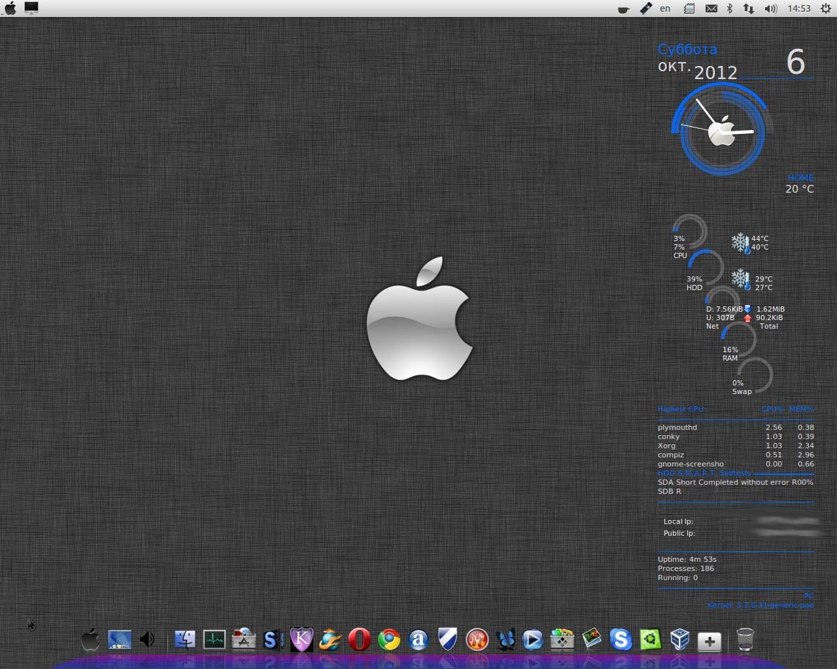Click the 'Xorg' process row
The width and height of the screenshot is (837, 669).
[736, 446]
